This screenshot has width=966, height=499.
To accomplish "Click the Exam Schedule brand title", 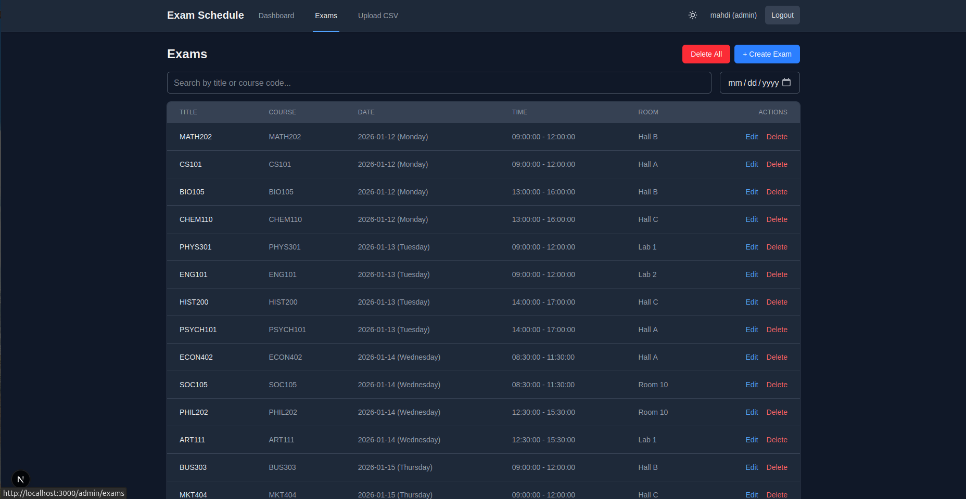I will click(205, 15).
